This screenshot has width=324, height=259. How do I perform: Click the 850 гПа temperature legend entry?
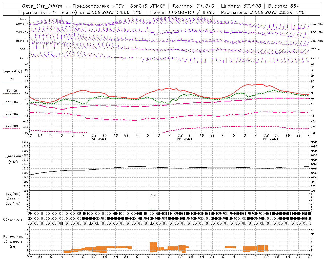(x=12, y=102)
